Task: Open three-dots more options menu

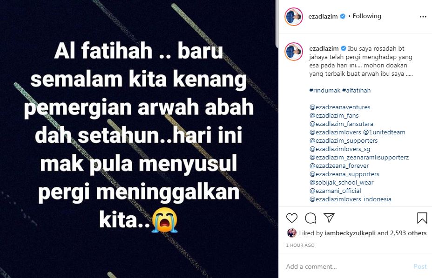Action: pyautogui.click(x=423, y=17)
